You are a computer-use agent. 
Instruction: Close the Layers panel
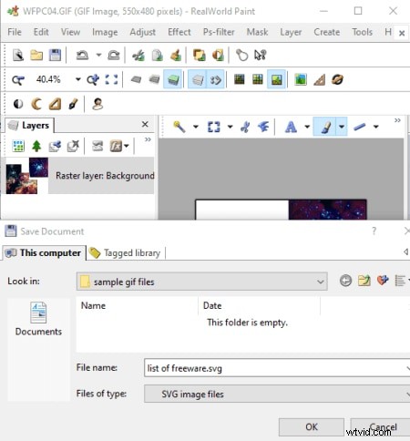click(x=145, y=124)
